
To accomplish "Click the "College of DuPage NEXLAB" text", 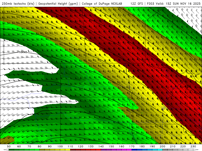I will click(x=102, y=4).
